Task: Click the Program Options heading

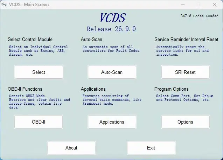Action: pyautogui.click(x=172, y=89)
